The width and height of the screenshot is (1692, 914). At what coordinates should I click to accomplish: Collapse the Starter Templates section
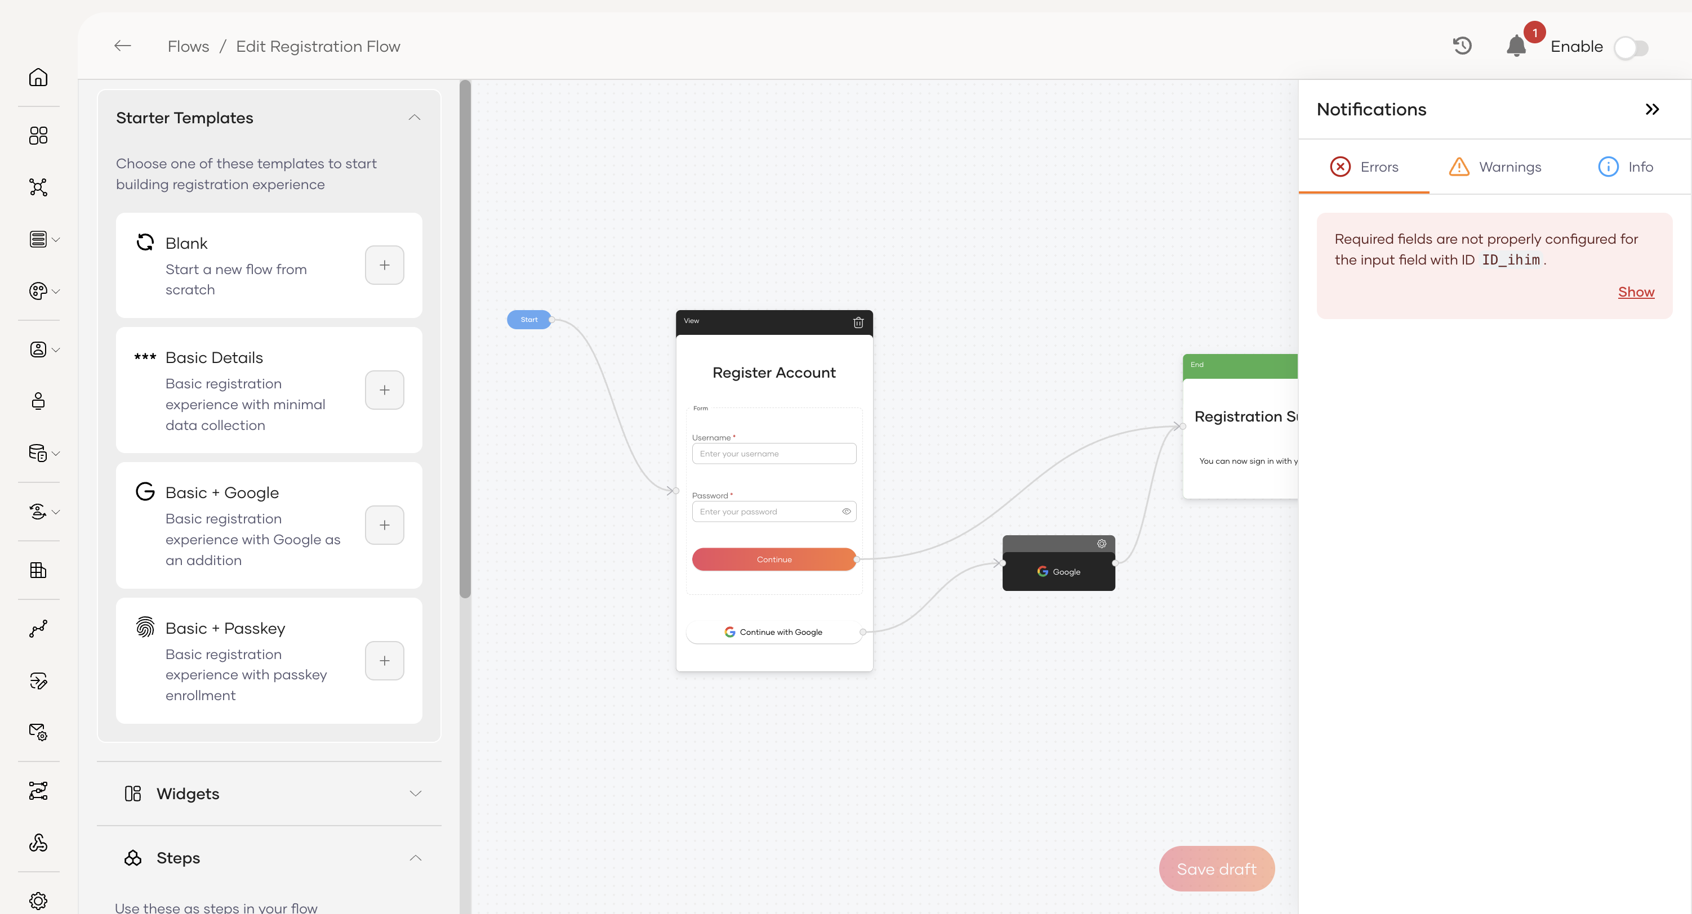415,118
